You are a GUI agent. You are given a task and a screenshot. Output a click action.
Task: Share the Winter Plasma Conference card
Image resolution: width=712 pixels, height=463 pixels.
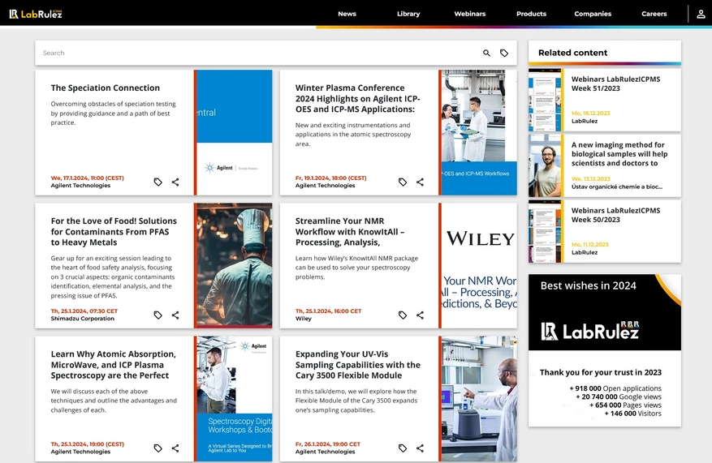coord(420,182)
